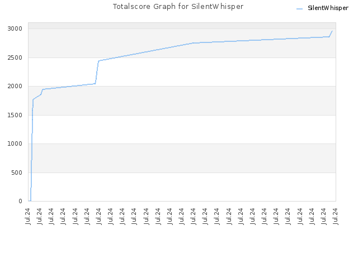Click the 3000 y-axis label
358x268 pixels.
pos(15,28)
